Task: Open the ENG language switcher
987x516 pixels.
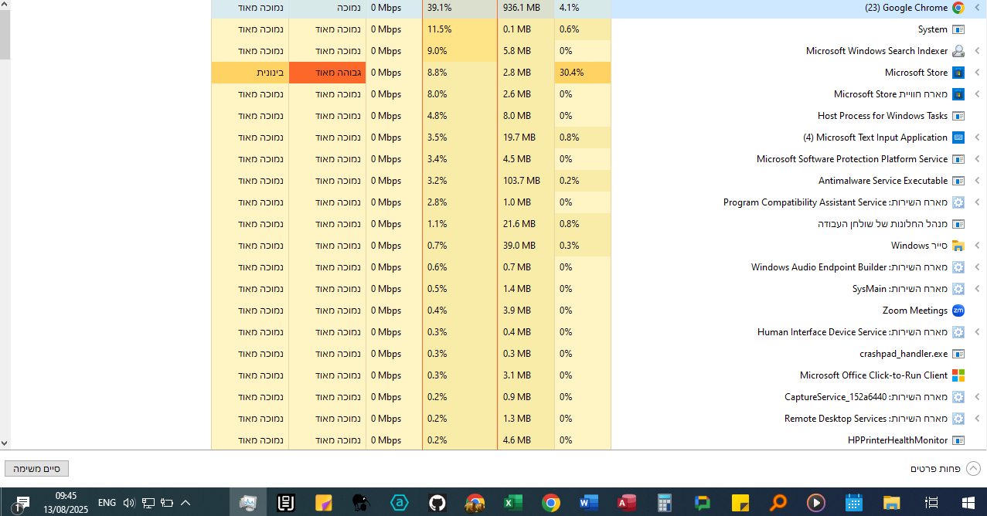Action: (x=107, y=503)
